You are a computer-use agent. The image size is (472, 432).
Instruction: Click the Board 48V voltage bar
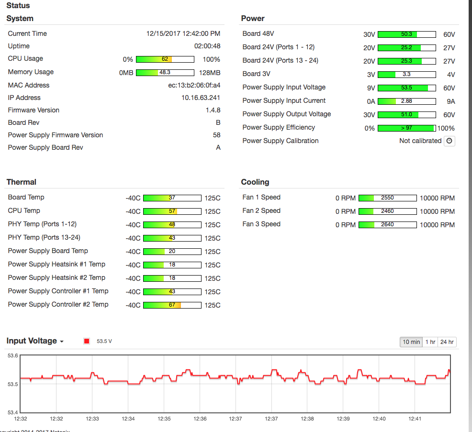pyautogui.click(x=406, y=34)
